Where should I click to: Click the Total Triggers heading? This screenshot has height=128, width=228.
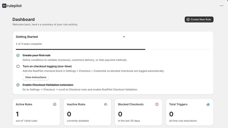tap(178, 104)
